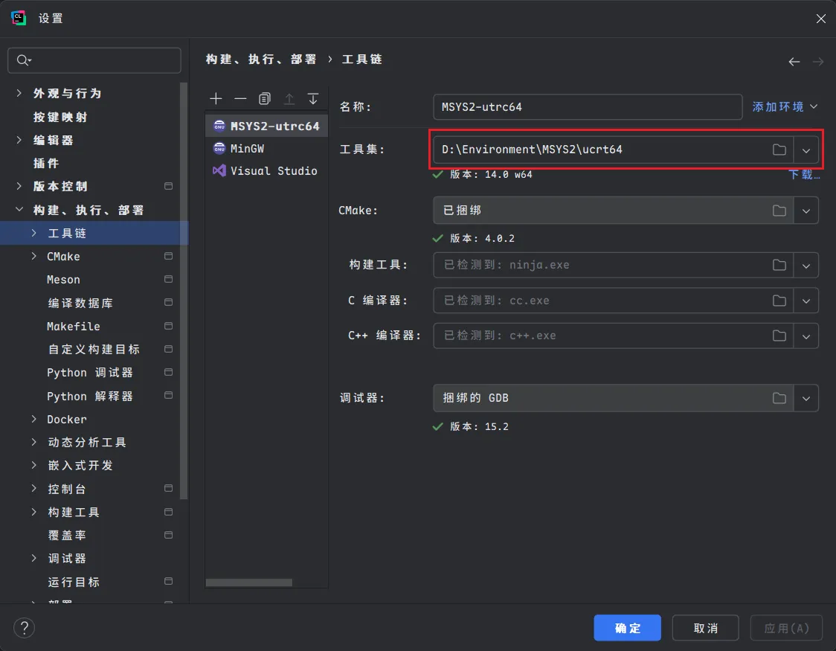Screen dimensions: 836x651
Task: Expand the Docker settings node
Action: 34,420
